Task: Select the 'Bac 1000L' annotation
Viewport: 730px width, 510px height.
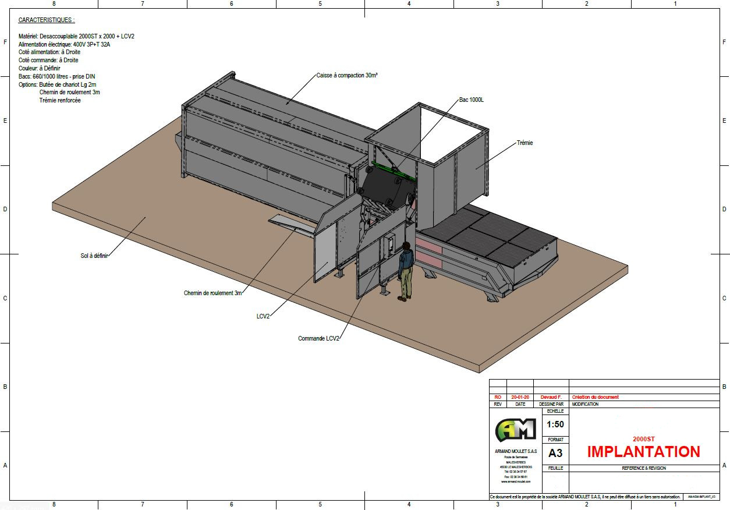Action: [x=471, y=100]
